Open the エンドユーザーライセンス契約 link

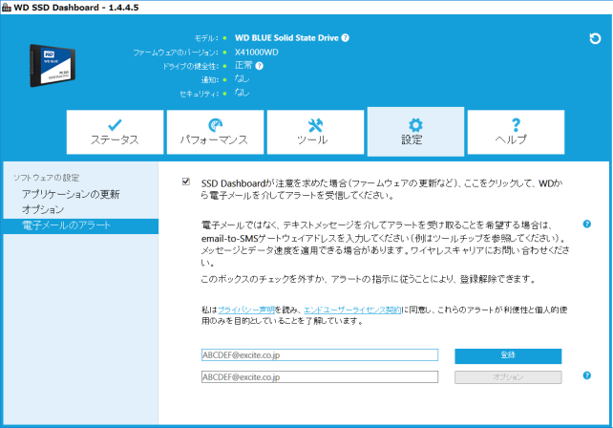(352, 310)
